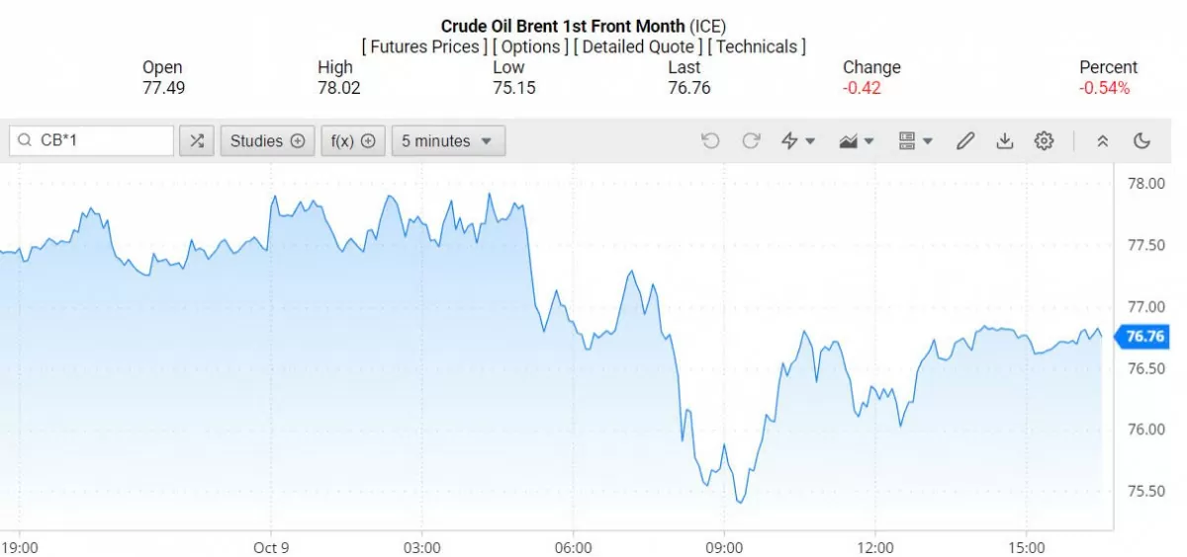Open the layout template dropdown
This screenshot has width=1187, height=557.
coord(916,141)
